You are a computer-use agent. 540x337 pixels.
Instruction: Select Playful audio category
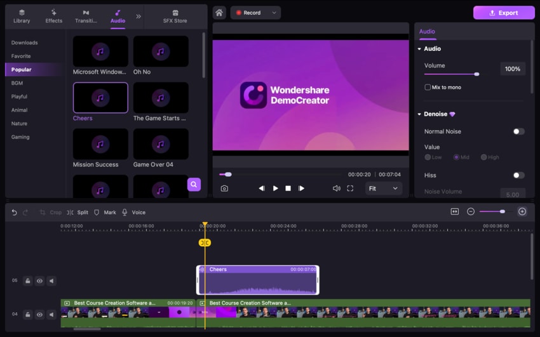tap(19, 96)
